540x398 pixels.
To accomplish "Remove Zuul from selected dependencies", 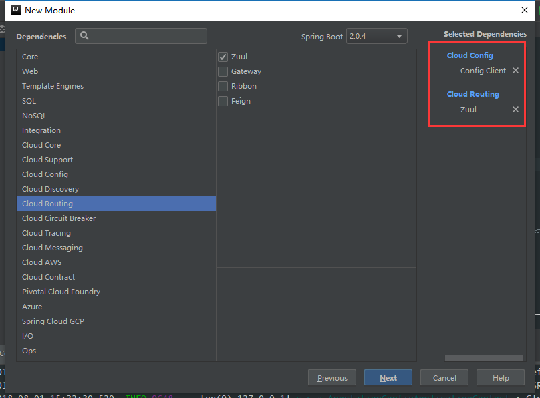I will click(x=515, y=110).
